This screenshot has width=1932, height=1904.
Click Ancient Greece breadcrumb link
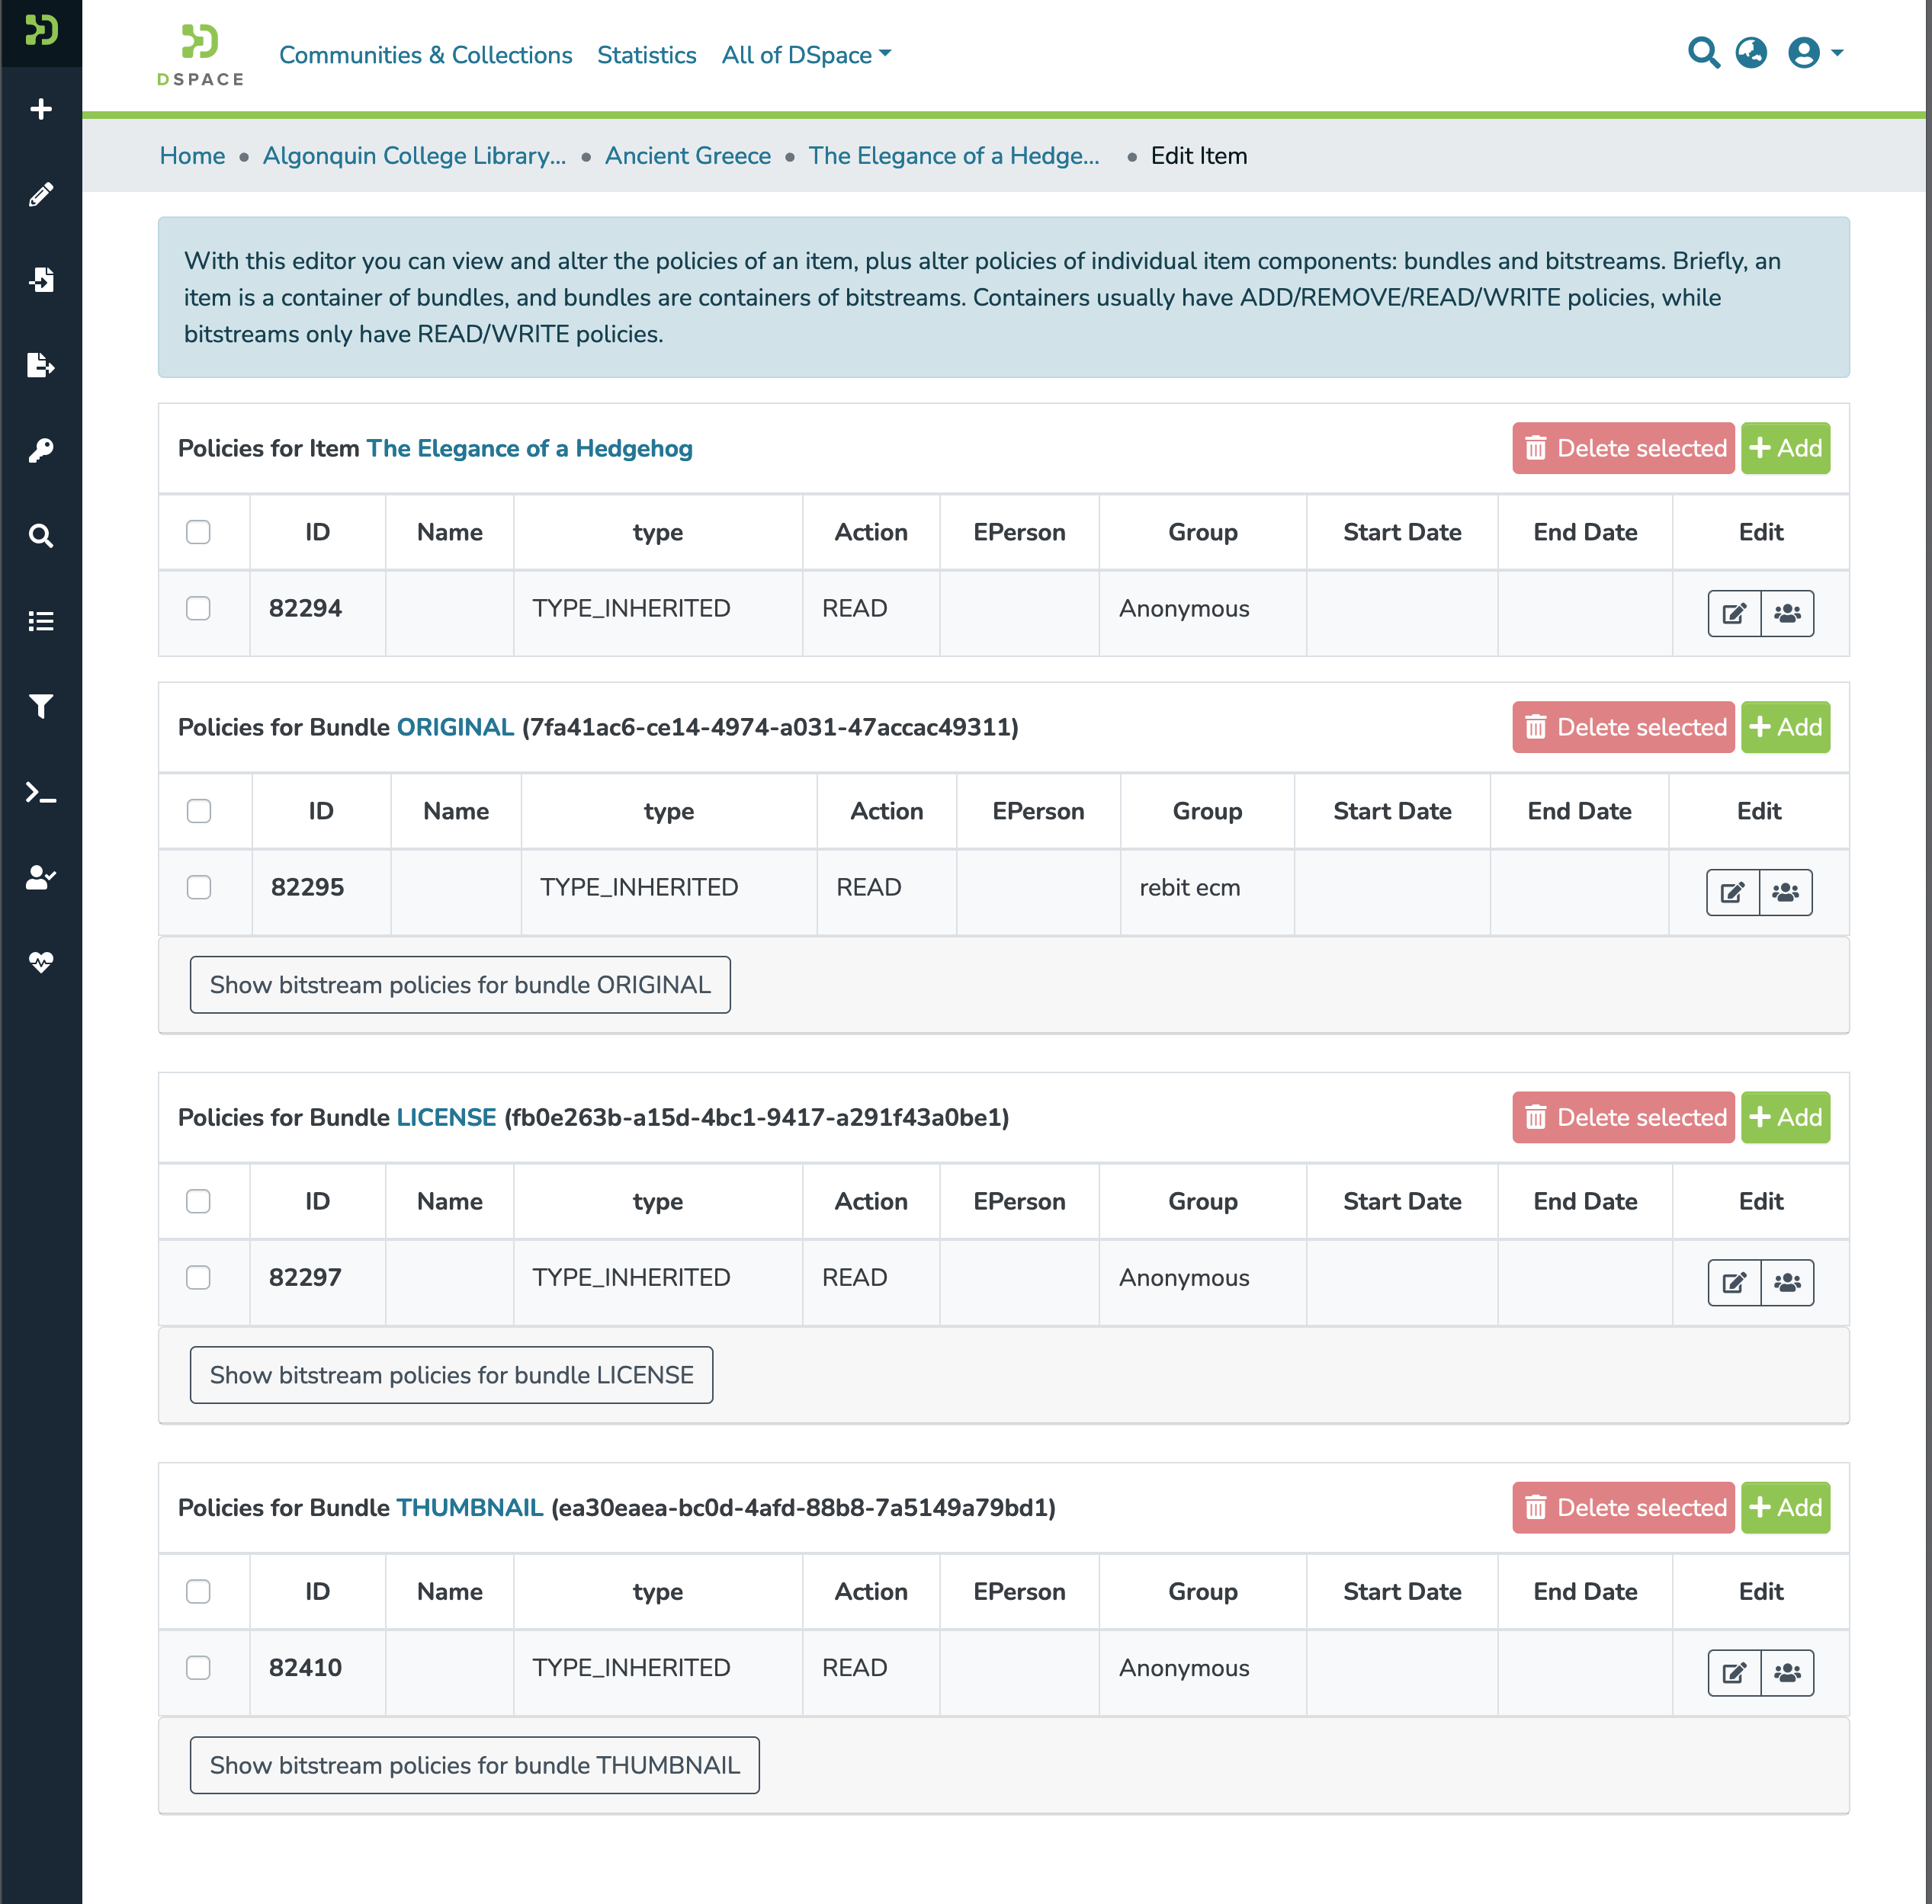click(687, 156)
